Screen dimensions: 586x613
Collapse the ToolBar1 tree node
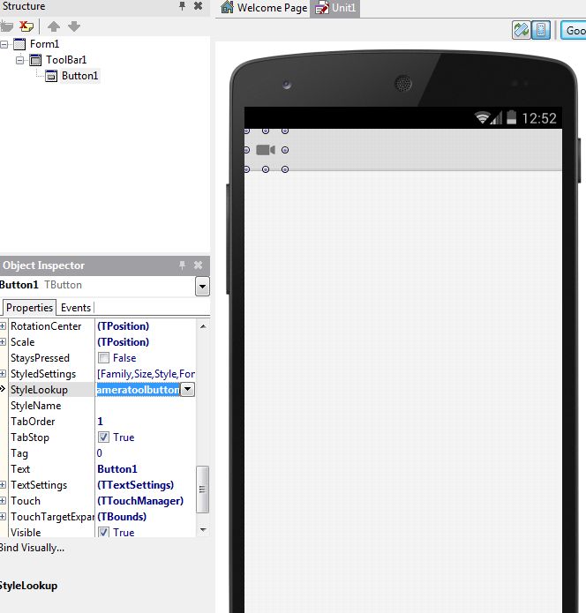click(19, 61)
